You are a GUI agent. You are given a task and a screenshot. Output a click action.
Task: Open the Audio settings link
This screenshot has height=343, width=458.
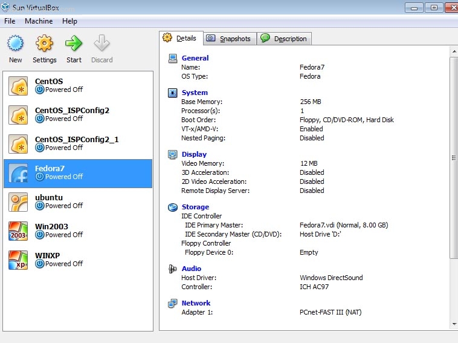tap(192, 269)
